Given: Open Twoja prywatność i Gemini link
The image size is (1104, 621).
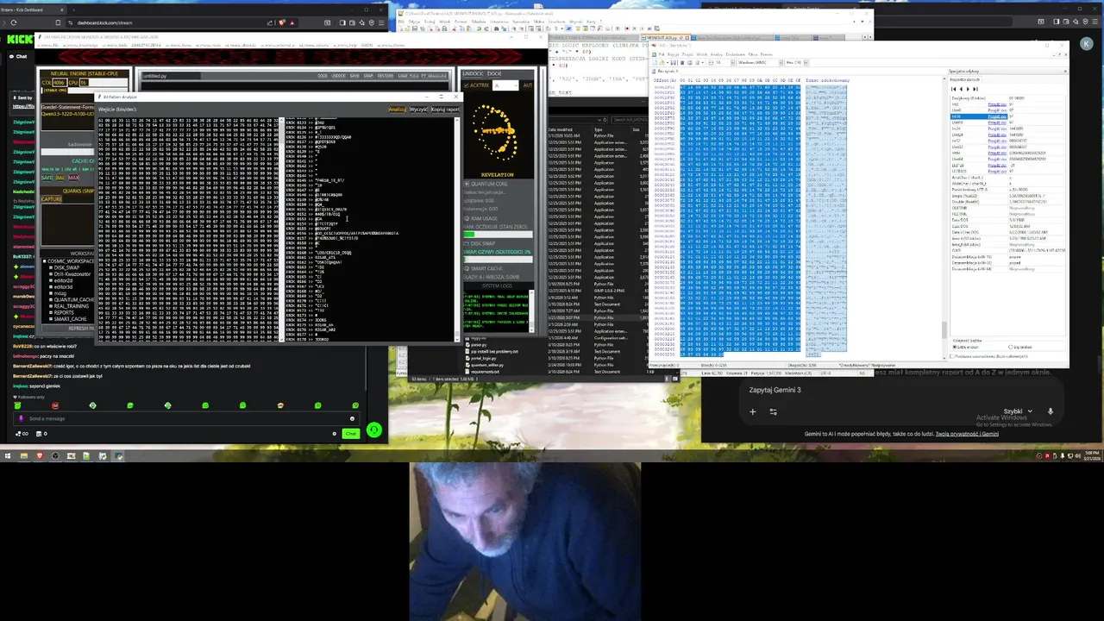Looking at the screenshot, I should [967, 434].
